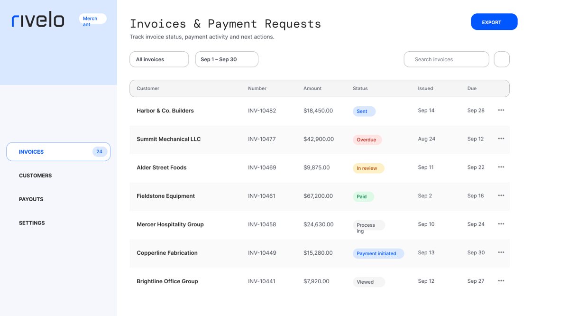Click the amount $9,875.00
The image size is (569, 316).
coord(317,167)
